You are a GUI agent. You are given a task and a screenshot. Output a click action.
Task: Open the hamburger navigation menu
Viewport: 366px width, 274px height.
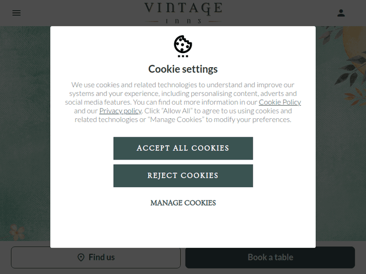tap(16, 13)
